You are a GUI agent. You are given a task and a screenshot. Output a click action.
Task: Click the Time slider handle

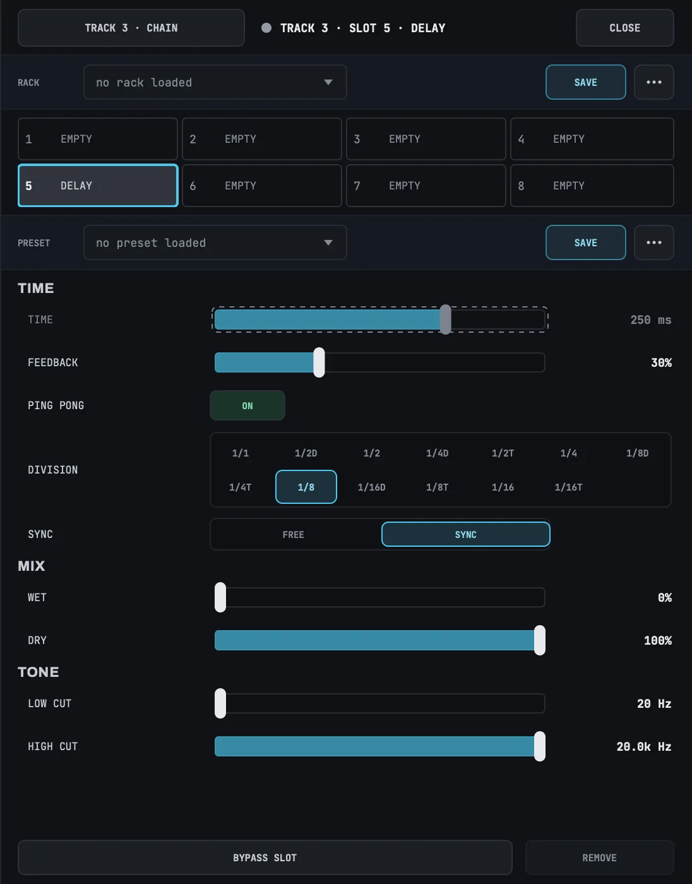tap(446, 320)
